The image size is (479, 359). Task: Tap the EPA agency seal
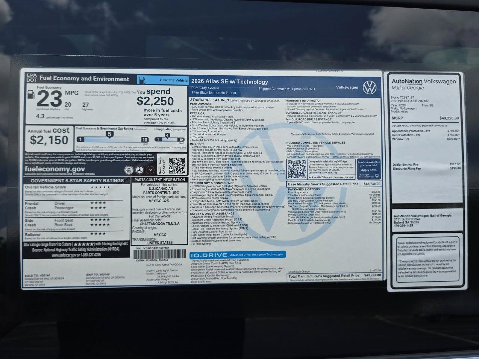pos(129,170)
